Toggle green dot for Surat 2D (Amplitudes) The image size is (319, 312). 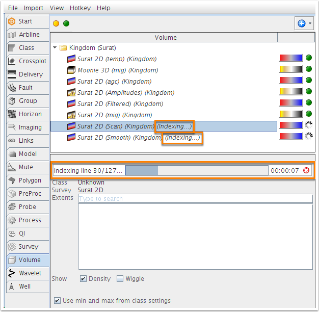[309, 91]
